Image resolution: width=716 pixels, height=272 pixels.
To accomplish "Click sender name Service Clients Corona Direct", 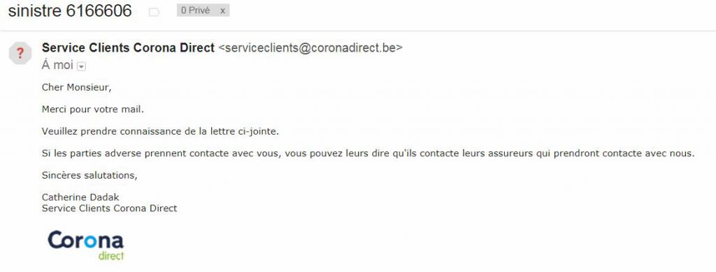I will click(x=128, y=47).
